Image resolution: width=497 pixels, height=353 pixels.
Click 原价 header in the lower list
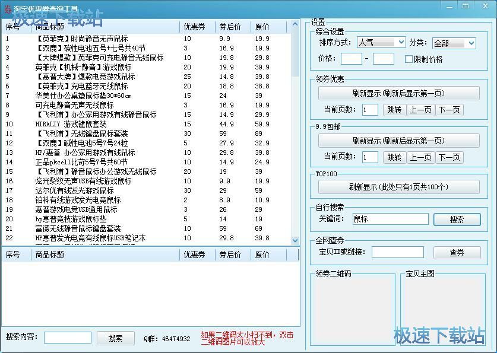tap(268, 255)
